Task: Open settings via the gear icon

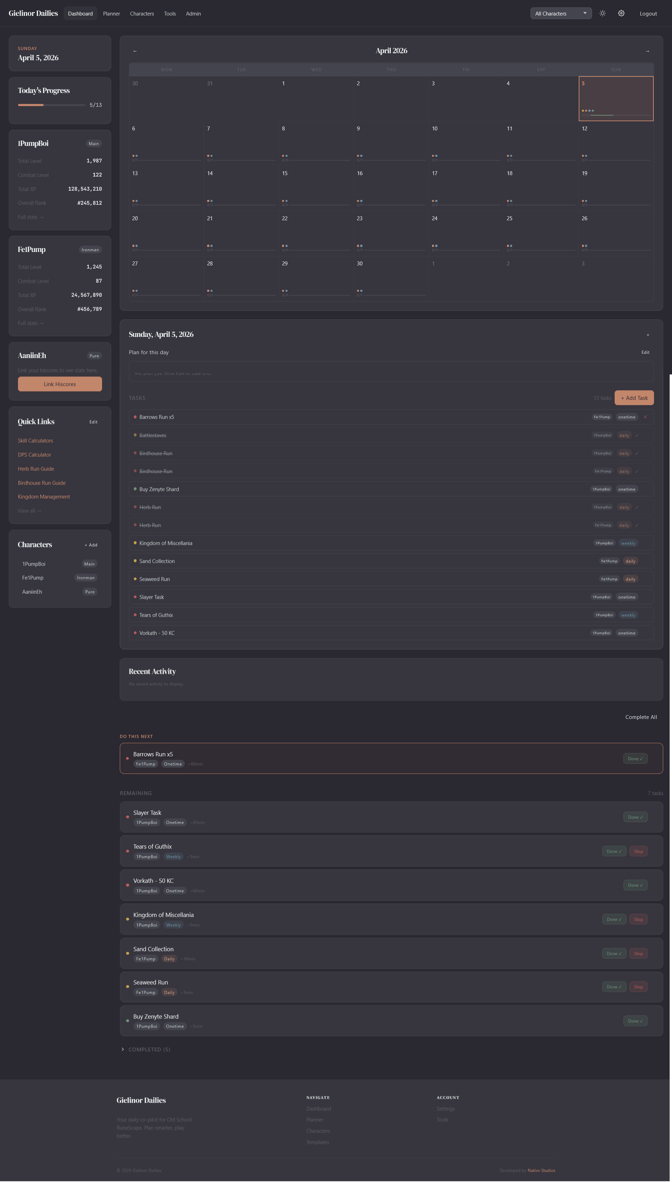Action: pos(621,13)
